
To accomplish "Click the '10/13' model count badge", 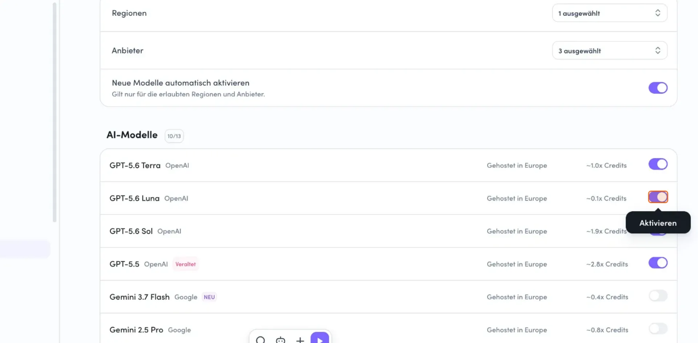I will point(174,136).
